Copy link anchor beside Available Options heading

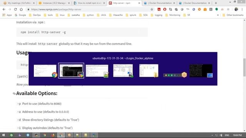(x=14, y=94)
